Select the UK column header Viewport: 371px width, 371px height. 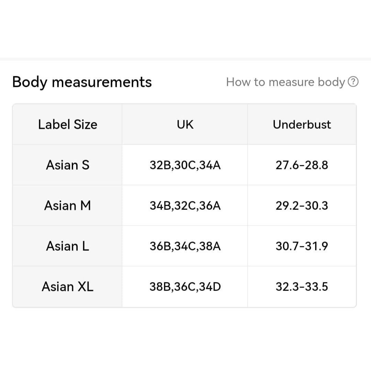(x=185, y=124)
